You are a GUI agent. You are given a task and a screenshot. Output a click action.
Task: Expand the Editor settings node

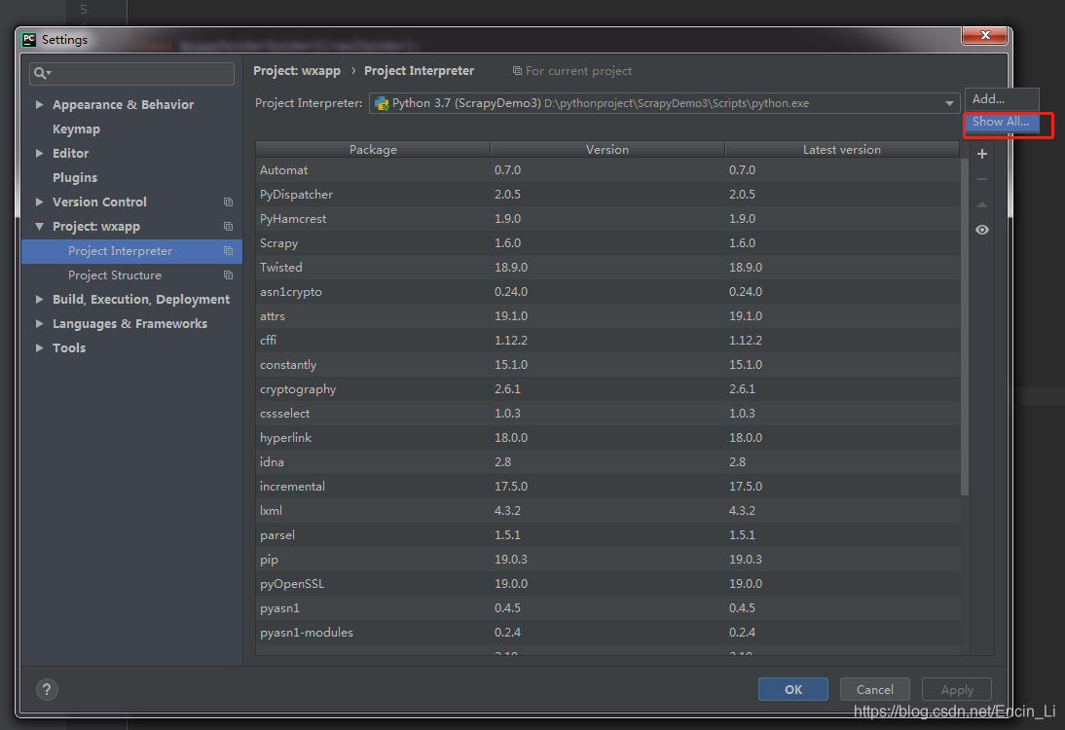[x=39, y=154]
